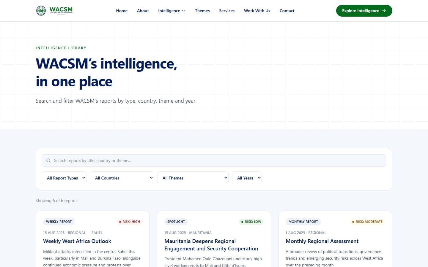Open the All Countries dropdown

122,178
